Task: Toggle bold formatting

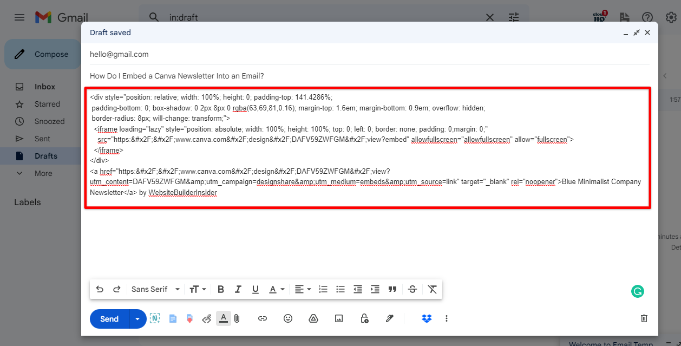Action: tap(220, 289)
